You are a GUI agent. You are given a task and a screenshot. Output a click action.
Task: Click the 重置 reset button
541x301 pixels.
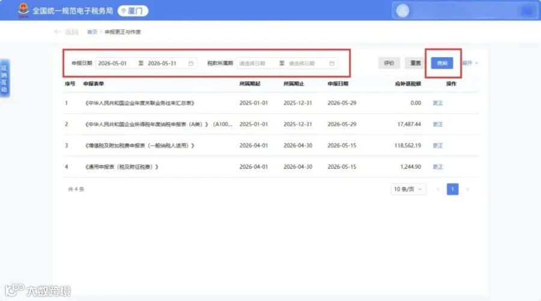tap(415, 63)
